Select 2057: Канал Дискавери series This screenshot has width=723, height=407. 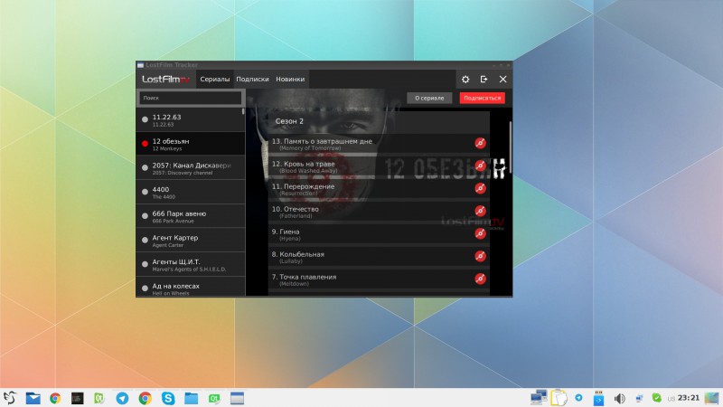(191, 168)
